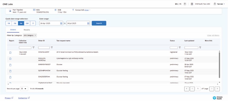Switch to the Orders tab

(13, 30)
